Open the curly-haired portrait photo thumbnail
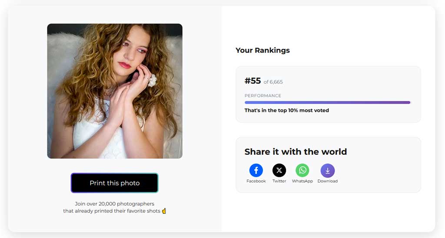 pyautogui.click(x=115, y=91)
